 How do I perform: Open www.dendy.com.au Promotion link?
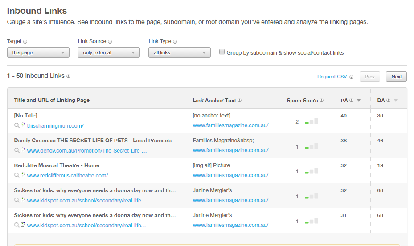pyautogui.click(x=87, y=150)
